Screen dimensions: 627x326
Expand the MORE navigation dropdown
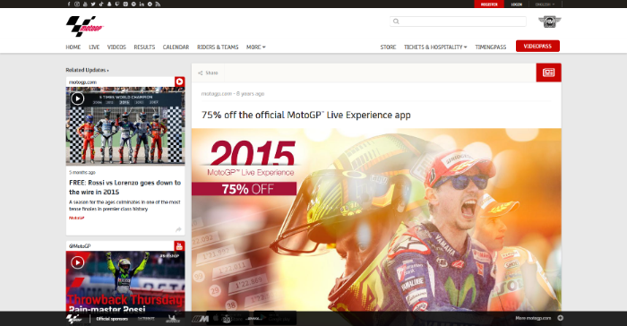[x=256, y=47]
